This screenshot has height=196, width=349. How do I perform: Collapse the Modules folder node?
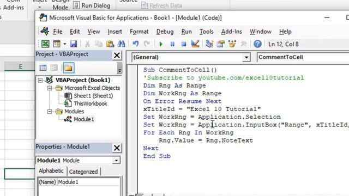pos(50,112)
